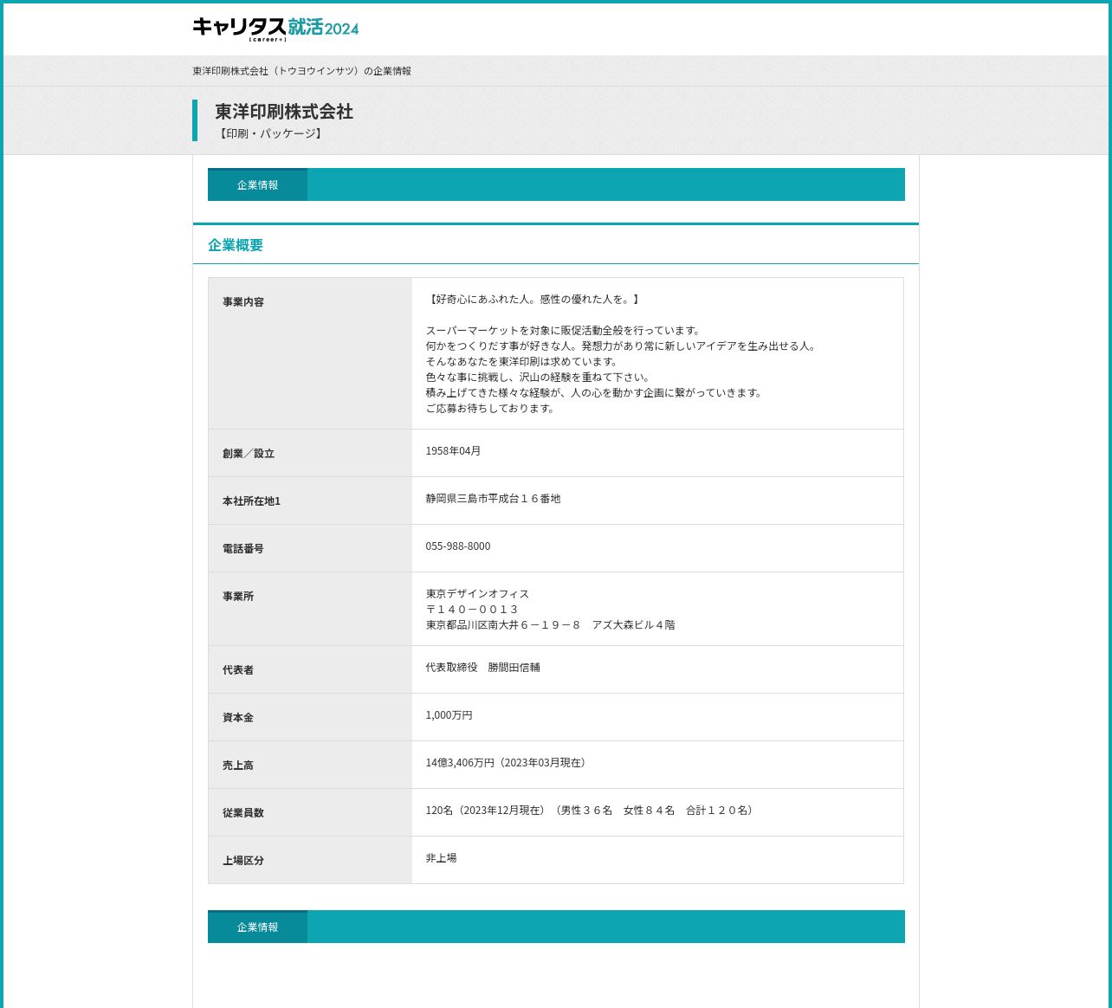
Task: Select the top 企業情報 tab
Action: click(x=257, y=184)
